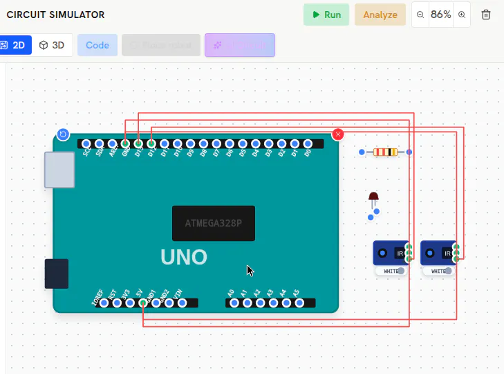Click the SDA pin on the UNO
Image resolution: width=504 pixels, height=374 pixels.
[99, 143]
